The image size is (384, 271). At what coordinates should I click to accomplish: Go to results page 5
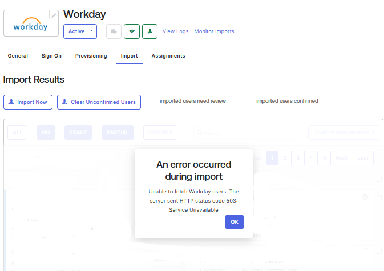[324, 158]
